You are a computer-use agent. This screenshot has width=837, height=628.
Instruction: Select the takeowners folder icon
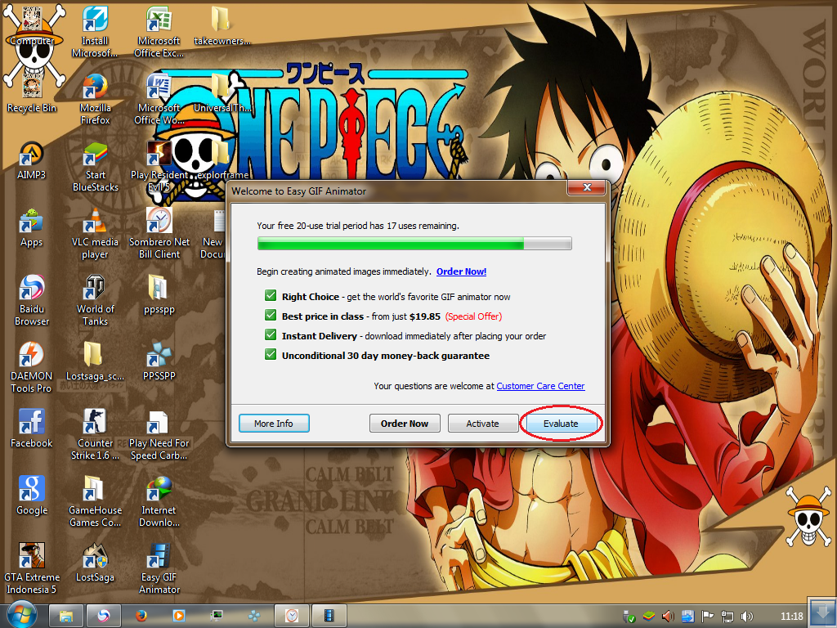point(221,25)
